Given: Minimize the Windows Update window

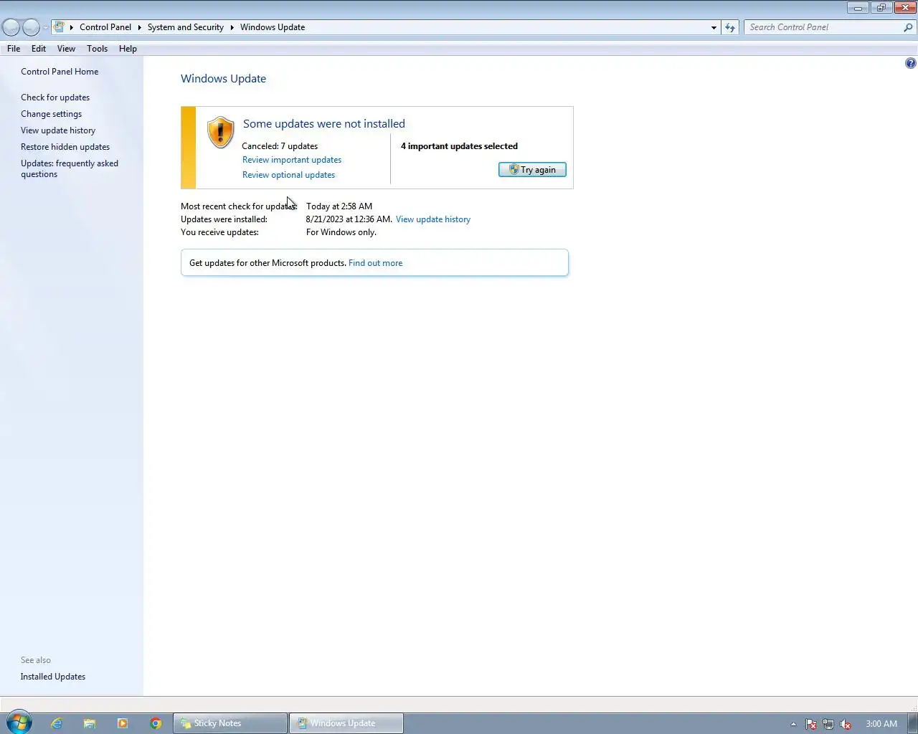Looking at the screenshot, I should (x=858, y=8).
